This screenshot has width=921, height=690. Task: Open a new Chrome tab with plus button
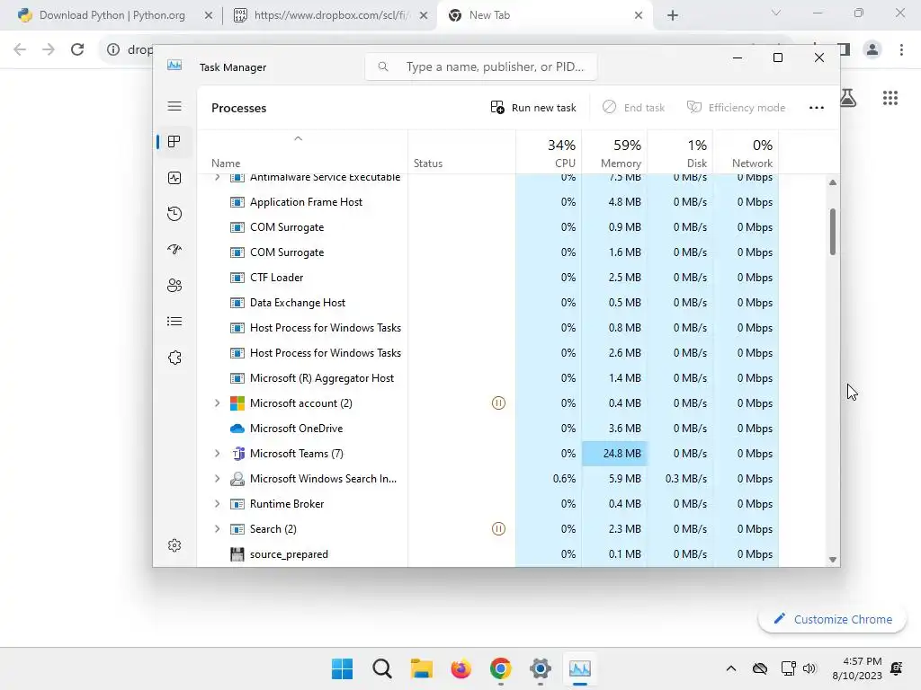pyautogui.click(x=673, y=15)
